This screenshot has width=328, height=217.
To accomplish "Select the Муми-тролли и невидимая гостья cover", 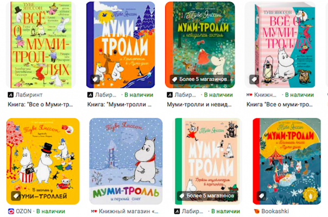I will [x=200, y=44].
